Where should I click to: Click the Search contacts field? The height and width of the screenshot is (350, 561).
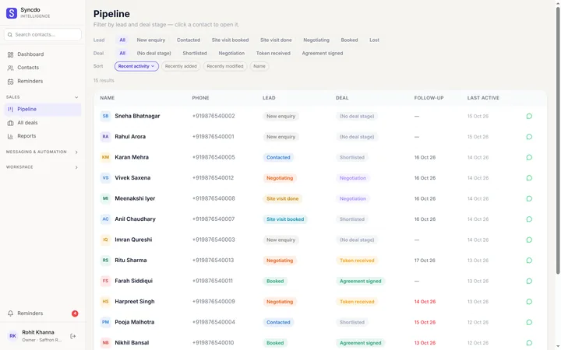coord(43,35)
